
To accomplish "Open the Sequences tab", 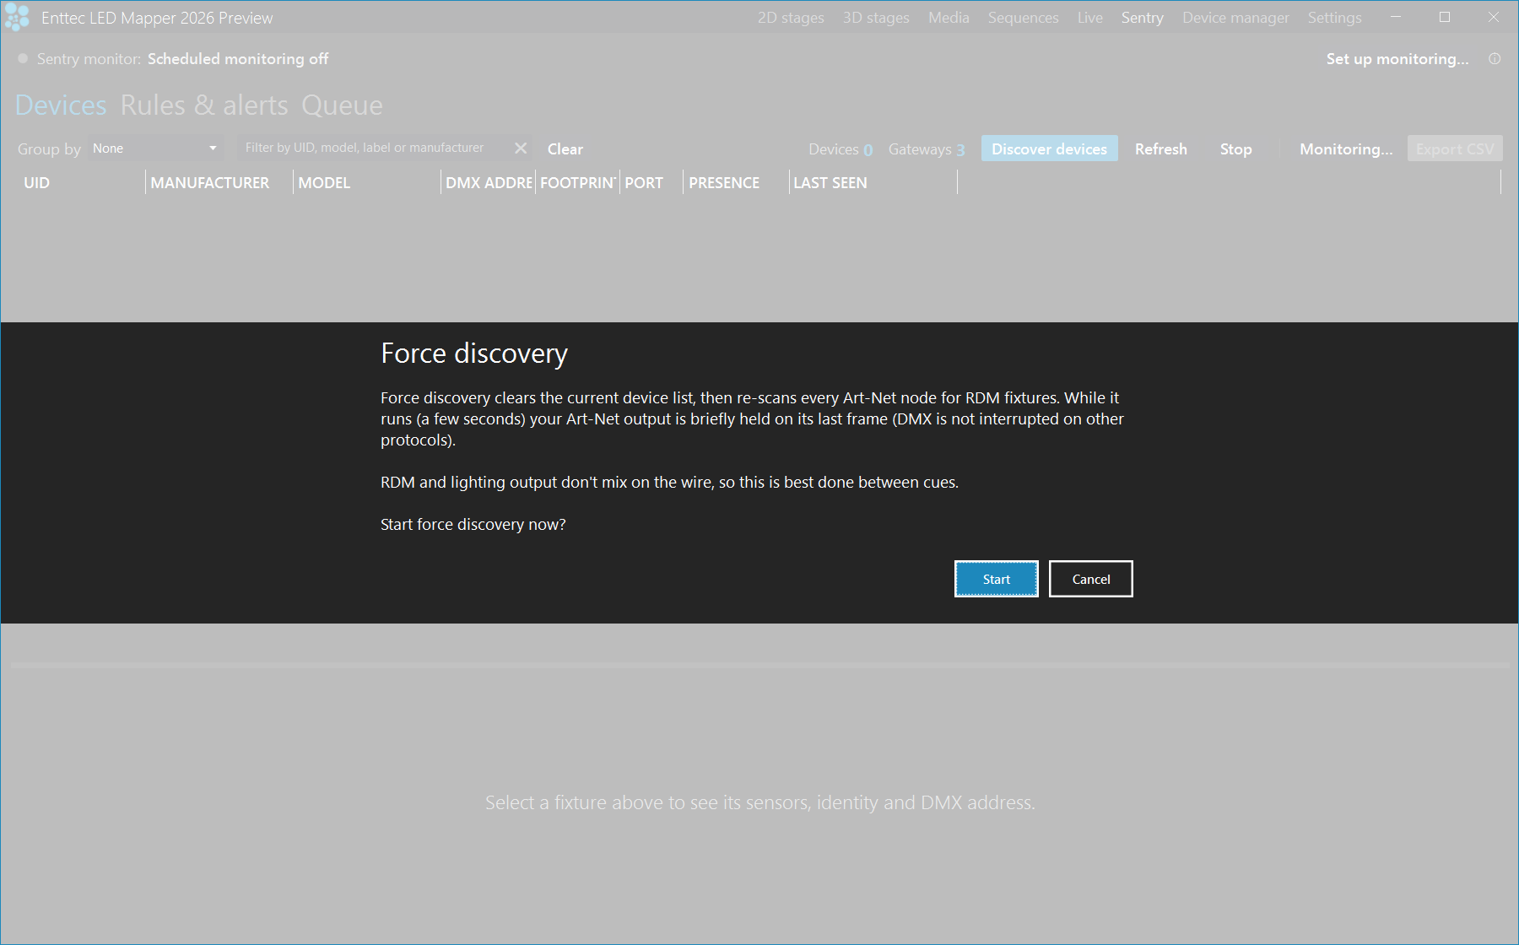I will [x=1023, y=18].
